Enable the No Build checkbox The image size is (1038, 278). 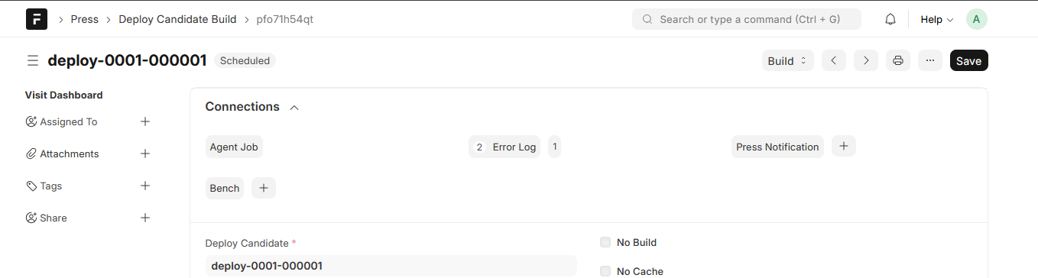(605, 242)
